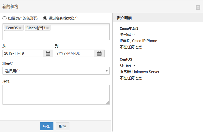The image size is (203, 132).
Task: Click the 签出 button
Action: pos(47,126)
